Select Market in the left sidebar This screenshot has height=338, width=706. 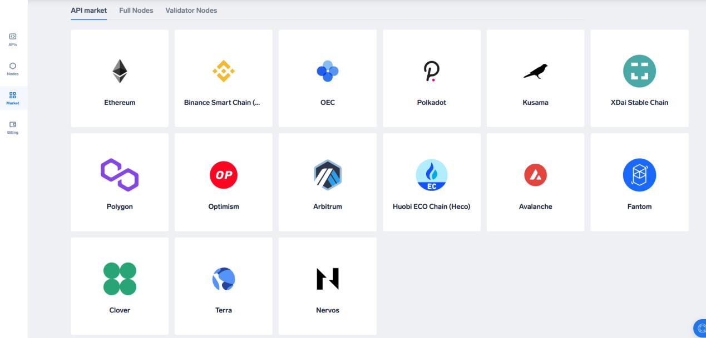pos(12,98)
